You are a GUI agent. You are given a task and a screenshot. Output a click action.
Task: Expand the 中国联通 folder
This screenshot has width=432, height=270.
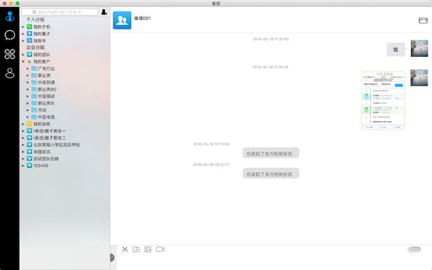[x=27, y=82]
